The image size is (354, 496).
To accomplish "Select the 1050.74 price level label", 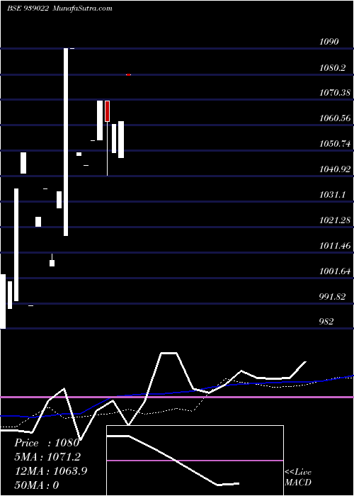I will tap(335, 144).
